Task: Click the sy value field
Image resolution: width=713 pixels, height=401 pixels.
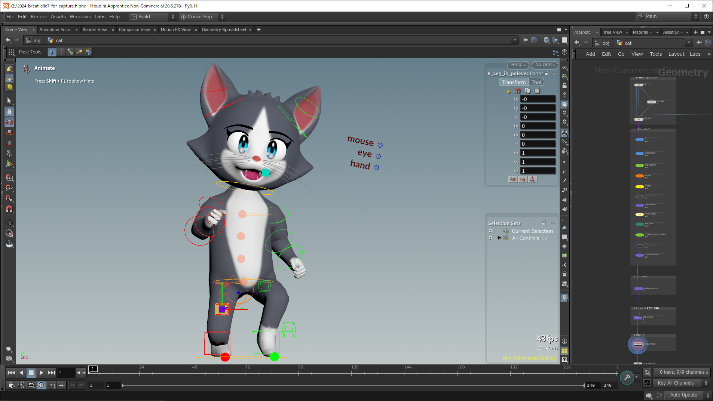Action: [x=538, y=162]
